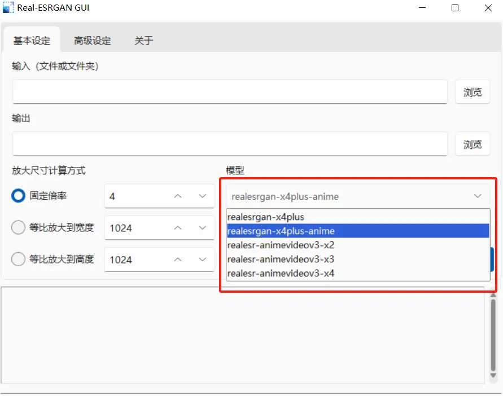Click the input file or folder field
The image size is (503, 396).
tap(230, 92)
